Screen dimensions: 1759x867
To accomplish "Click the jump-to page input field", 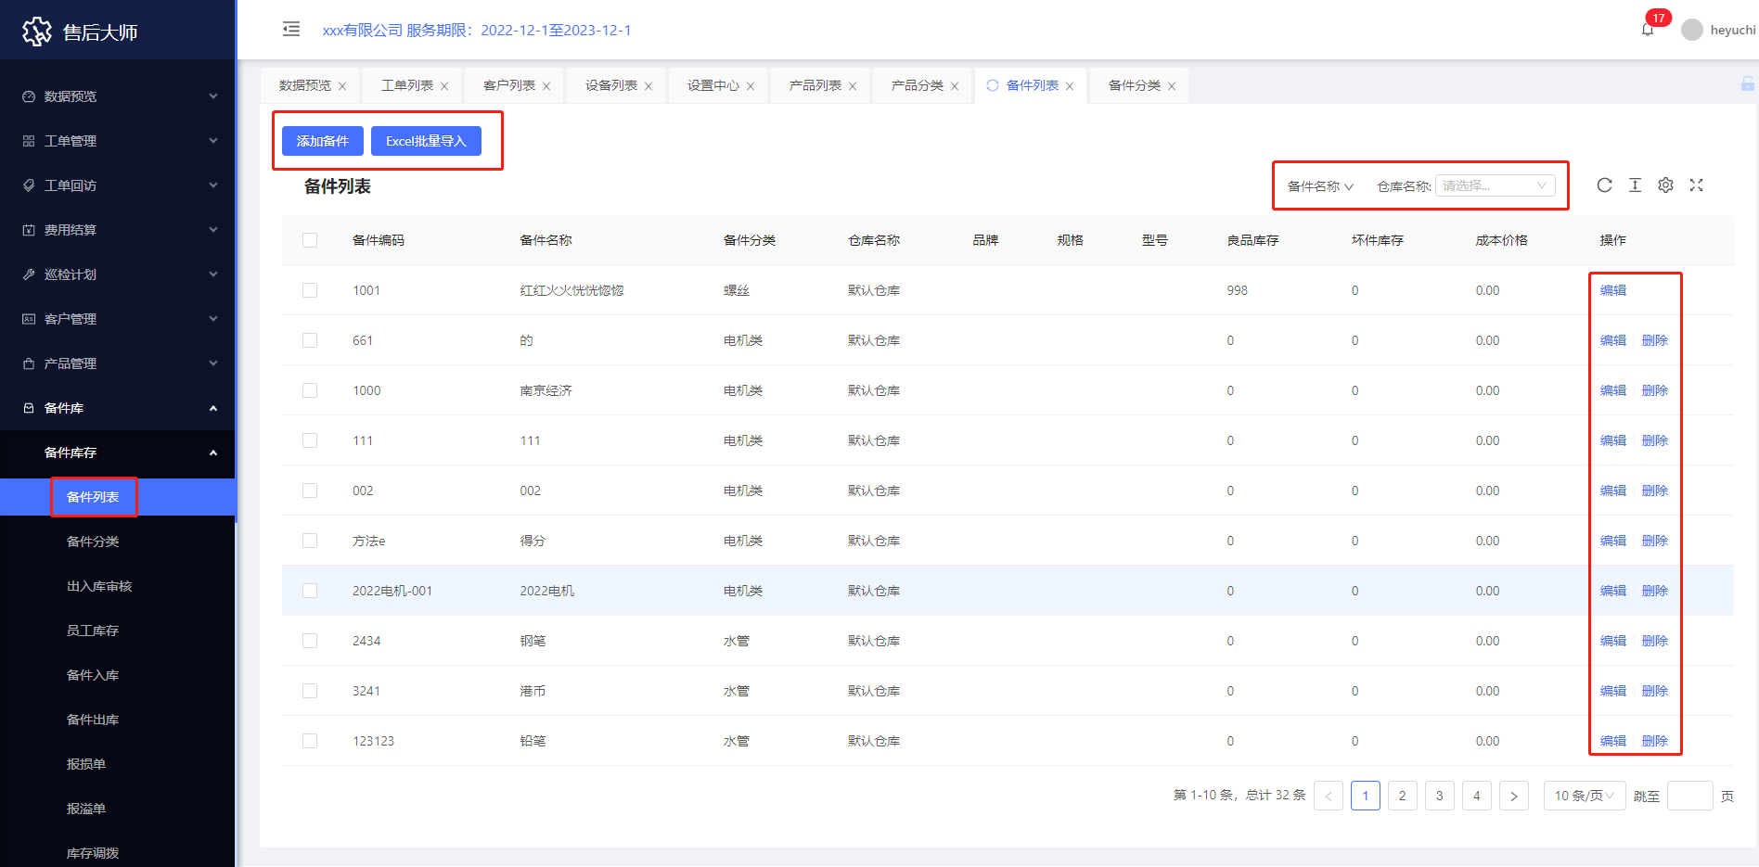I will tap(1689, 796).
